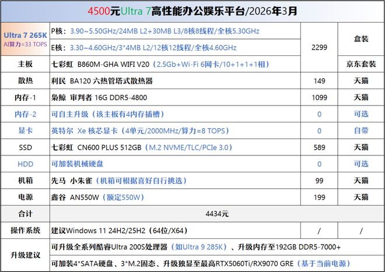Select the '操作系统' label cell
The width and height of the screenshot is (385, 272).
point(25,230)
